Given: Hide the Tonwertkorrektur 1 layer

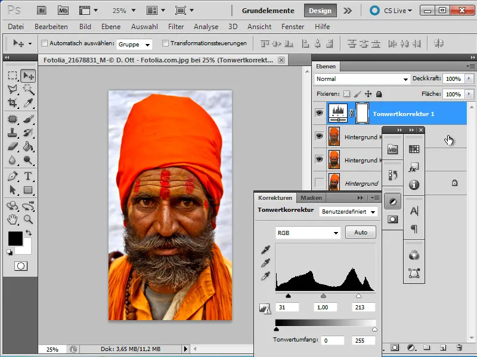Looking at the screenshot, I should (319, 113).
